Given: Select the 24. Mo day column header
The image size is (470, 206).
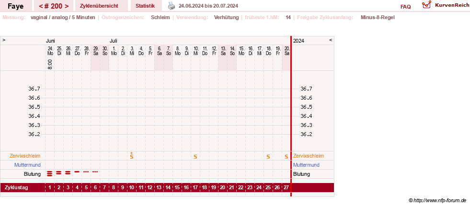Looking at the screenshot, I should coord(50,51).
